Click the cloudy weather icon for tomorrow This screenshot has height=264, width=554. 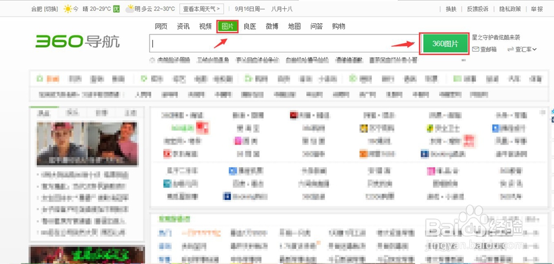[130, 9]
